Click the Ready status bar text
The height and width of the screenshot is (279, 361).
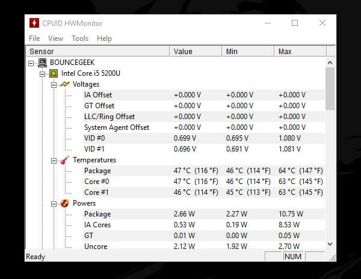35,257
